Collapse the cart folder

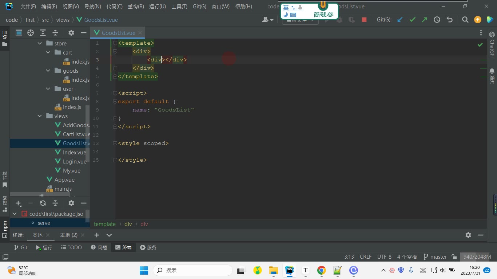click(x=48, y=53)
